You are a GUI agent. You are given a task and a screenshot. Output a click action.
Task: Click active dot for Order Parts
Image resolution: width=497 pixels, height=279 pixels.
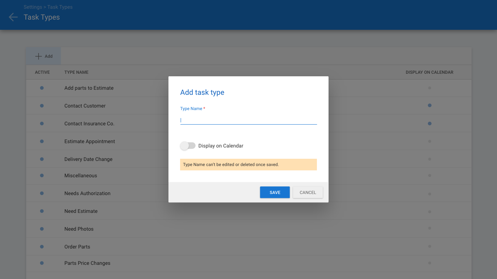tap(42, 247)
